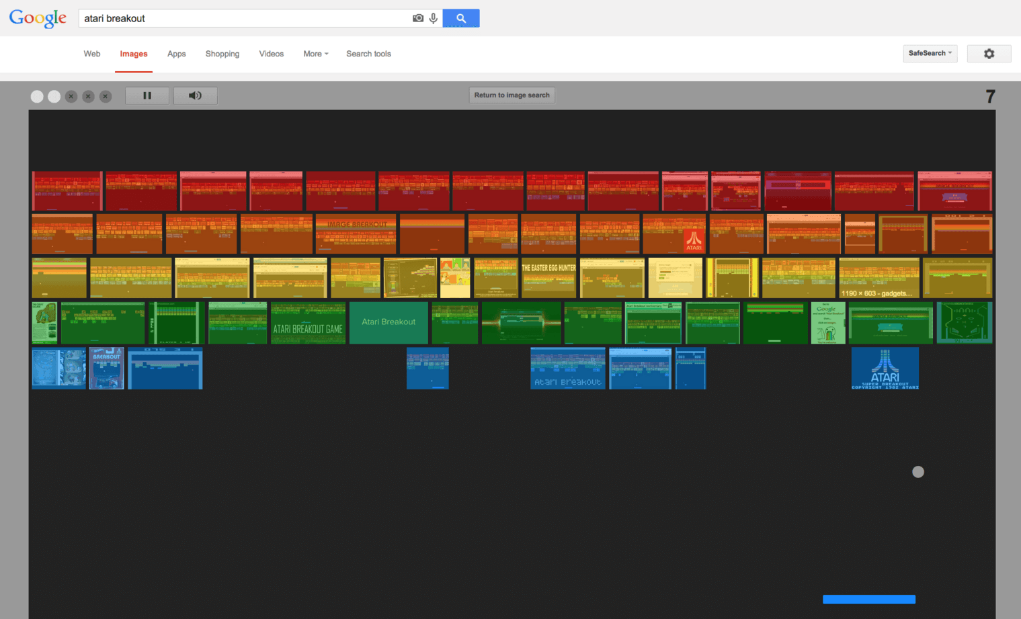Click the blue ATARI Super Breakout logo brick
The height and width of the screenshot is (619, 1021).
(x=885, y=368)
